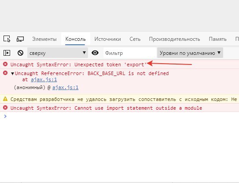Open the 'сверху' context dropdown
Screen dimensions: 239x183
click(x=58, y=53)
